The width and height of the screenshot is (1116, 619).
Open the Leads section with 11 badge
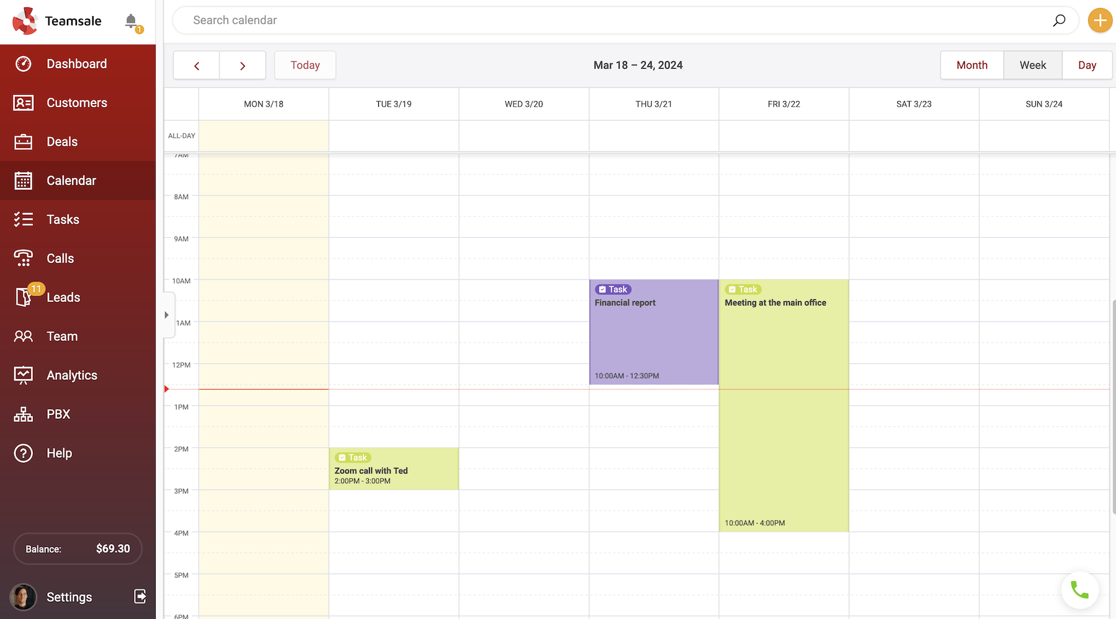[63, 297]
